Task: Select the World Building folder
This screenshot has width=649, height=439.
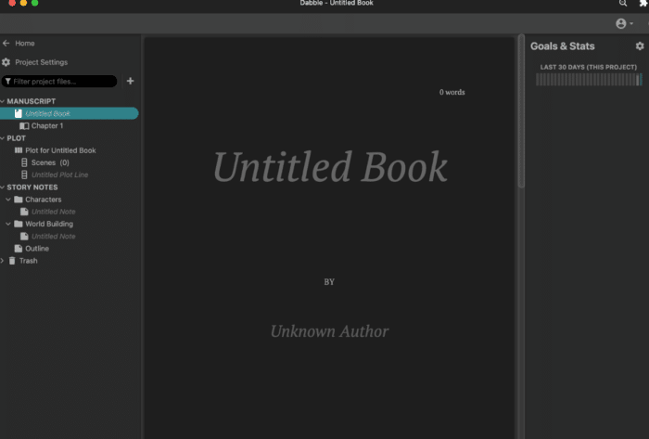Action: click(x=49, y=224)
